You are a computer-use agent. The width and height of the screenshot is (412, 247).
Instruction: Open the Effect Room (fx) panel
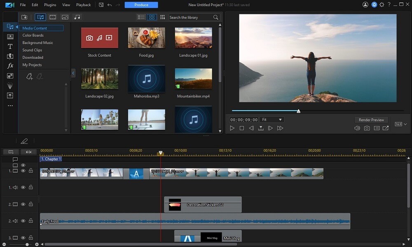pyautogui.click(x=10, y=66)
